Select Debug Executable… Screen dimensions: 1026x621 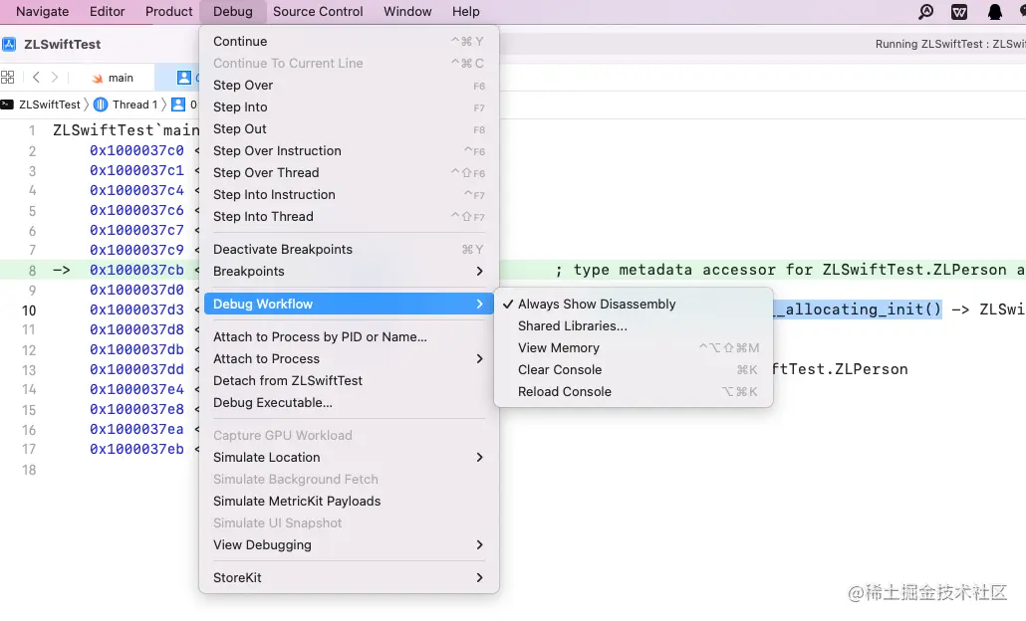tap(349, 403)
